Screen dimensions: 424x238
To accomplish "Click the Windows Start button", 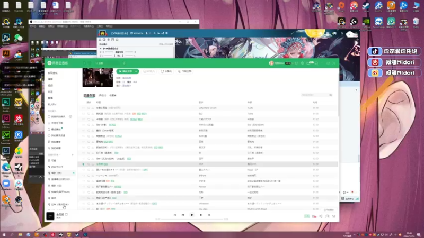I will tap(4, 235).
